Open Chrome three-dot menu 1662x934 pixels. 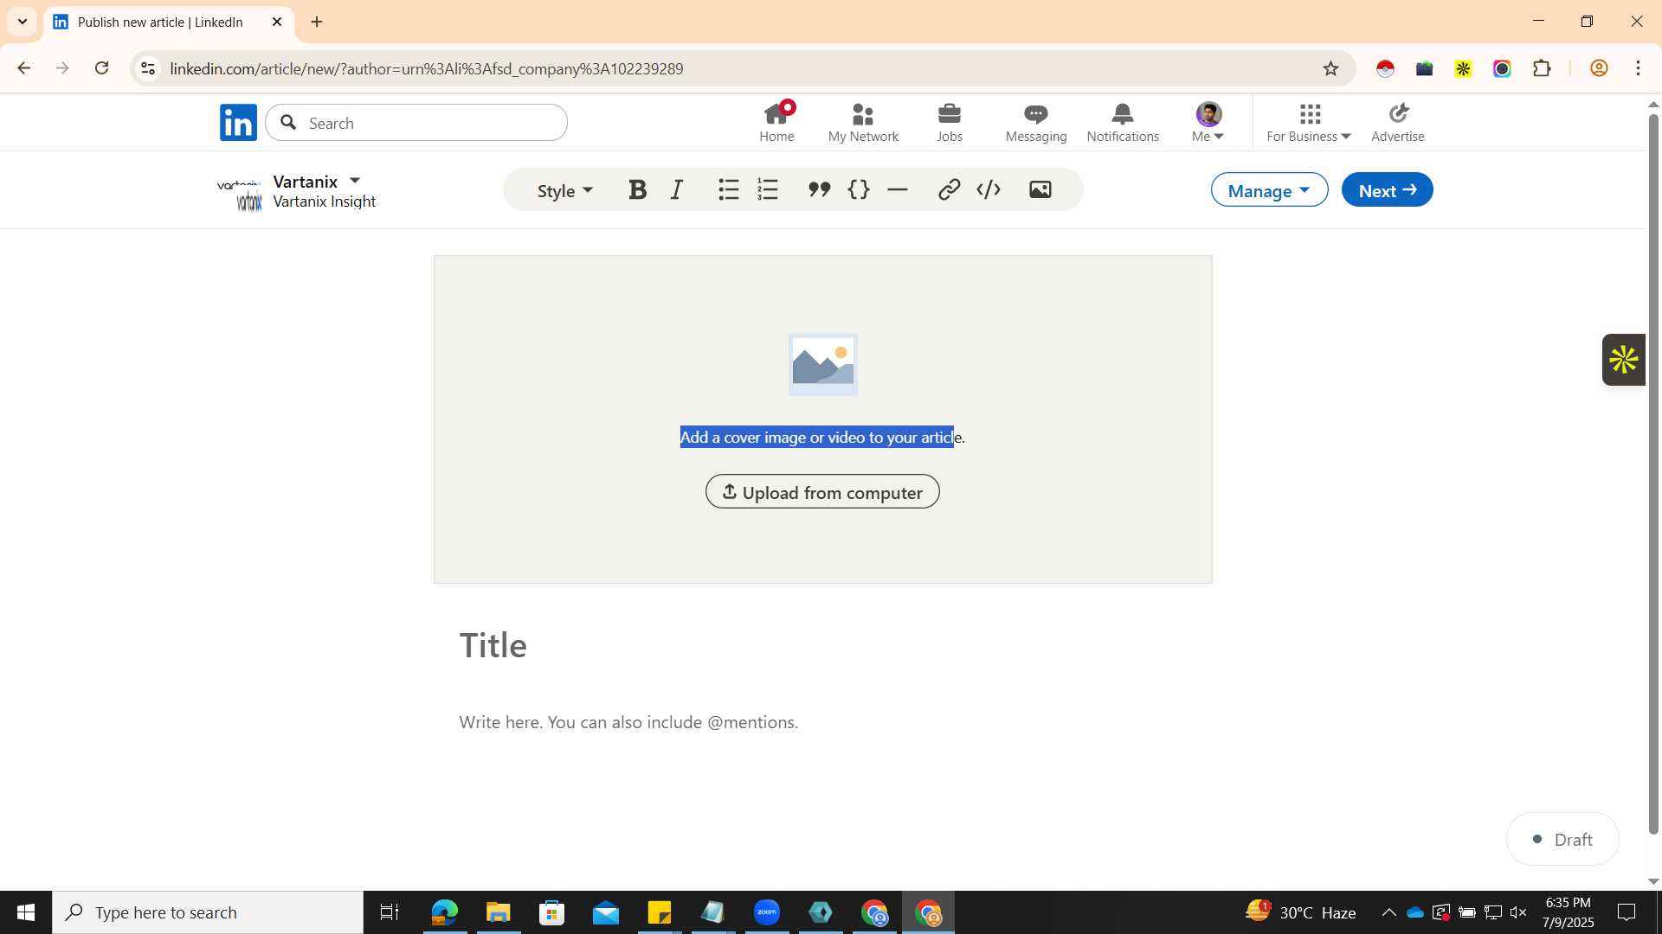1638,68
